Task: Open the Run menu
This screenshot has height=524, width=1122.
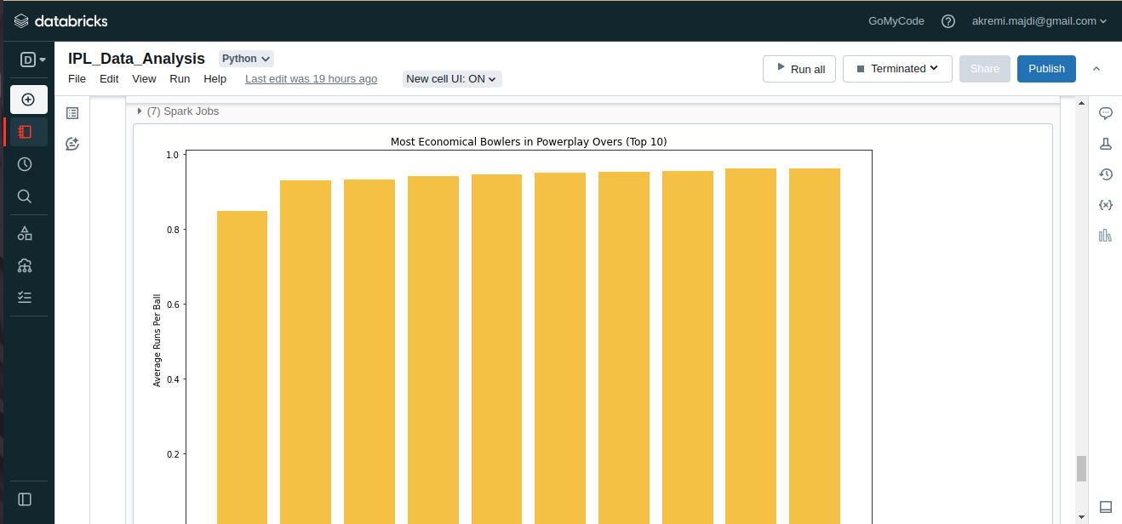Action: pos(180,79)
